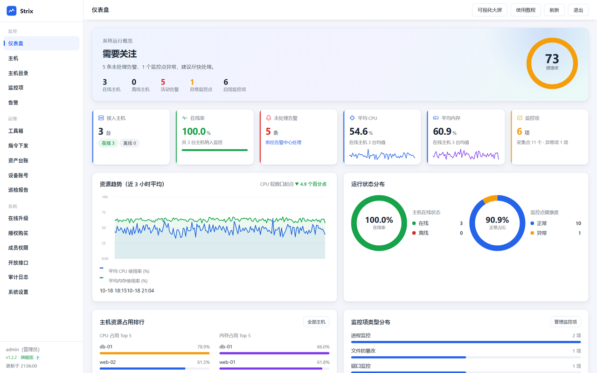Viewport: 597px width, 373px height.
Task: Click the check icon on the 监控项 card
Action: [x=520, y=118]
